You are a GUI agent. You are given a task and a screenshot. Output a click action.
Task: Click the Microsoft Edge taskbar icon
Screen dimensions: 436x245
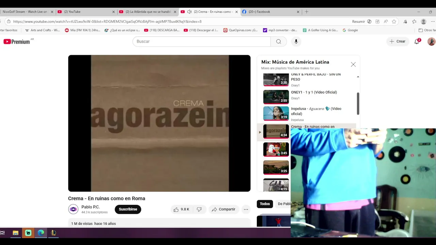(41, 233)
